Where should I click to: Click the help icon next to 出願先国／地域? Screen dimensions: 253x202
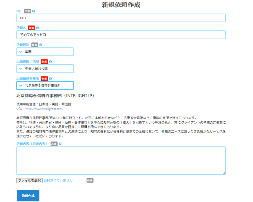coord(50,62)
